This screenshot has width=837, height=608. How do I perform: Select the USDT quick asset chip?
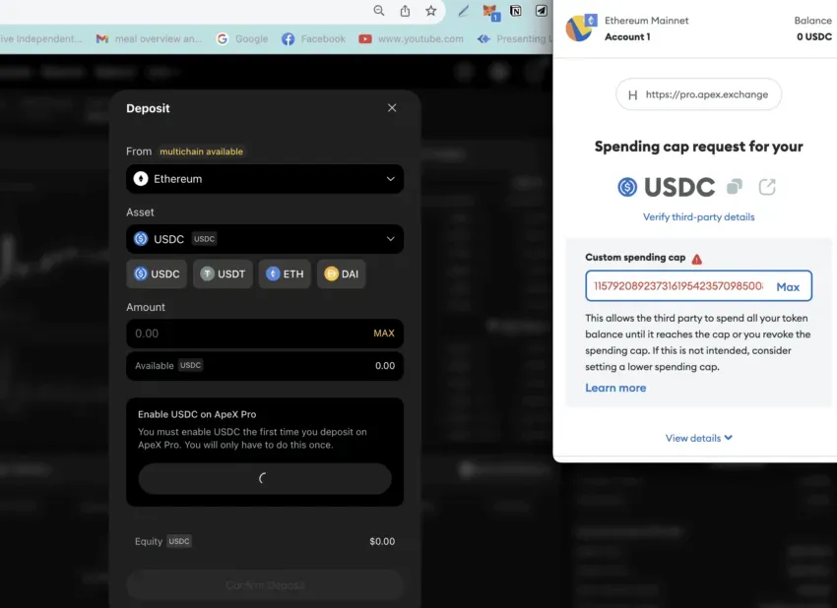click(223, 274)
